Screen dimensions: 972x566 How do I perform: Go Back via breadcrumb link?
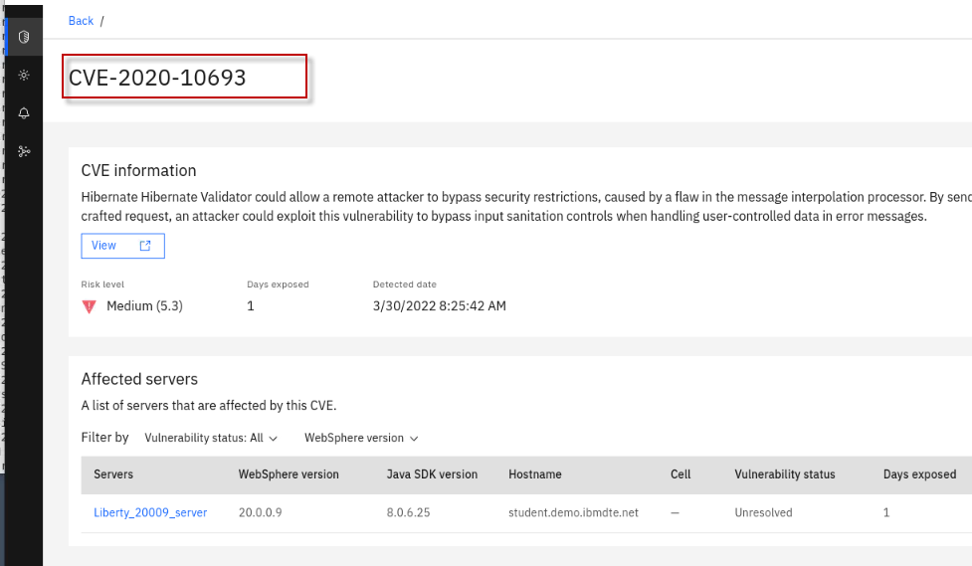81,21
